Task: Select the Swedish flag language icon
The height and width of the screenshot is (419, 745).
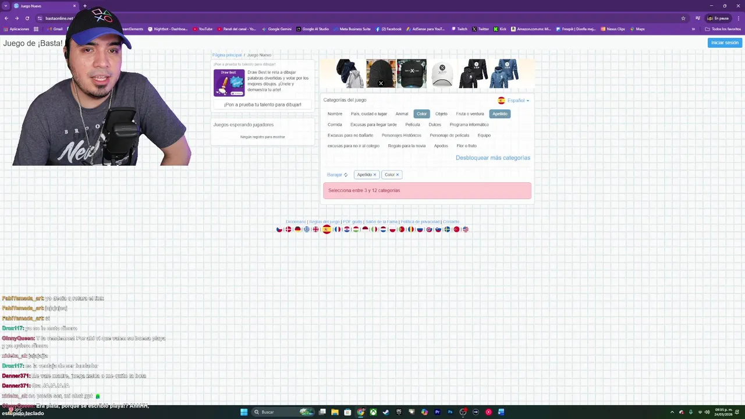Action: [x=447, y=229]
